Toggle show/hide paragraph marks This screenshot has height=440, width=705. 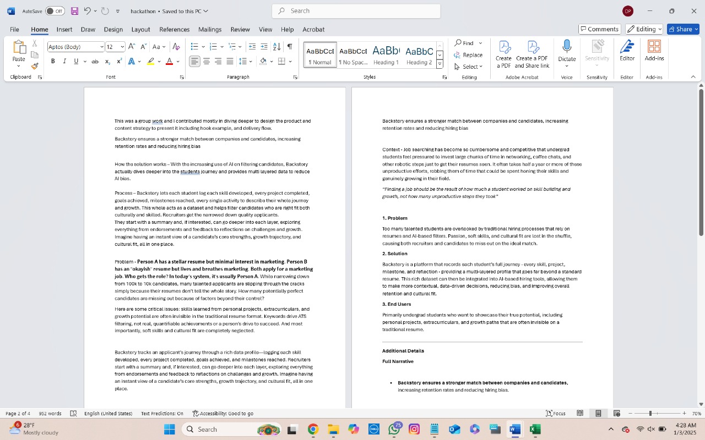[290, 47]
